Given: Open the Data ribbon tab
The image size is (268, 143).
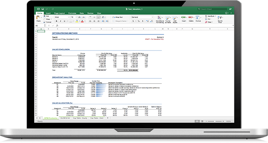Looking at the screenshot, I should point(82,13).
